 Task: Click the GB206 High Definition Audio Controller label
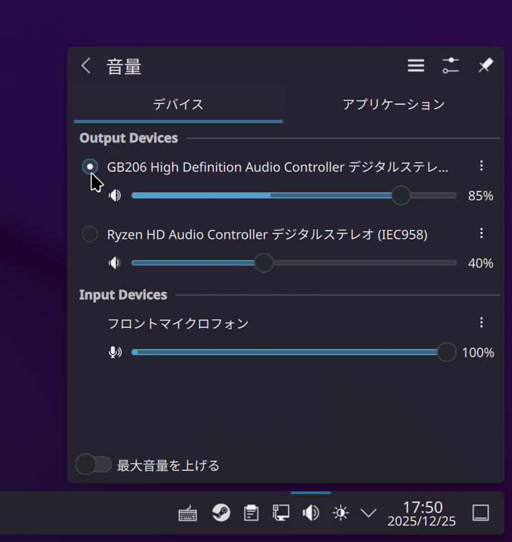tap(278, 167)
